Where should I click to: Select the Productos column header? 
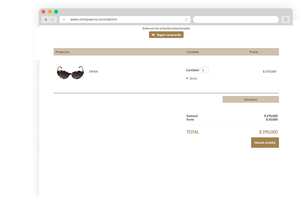point(62,52)
